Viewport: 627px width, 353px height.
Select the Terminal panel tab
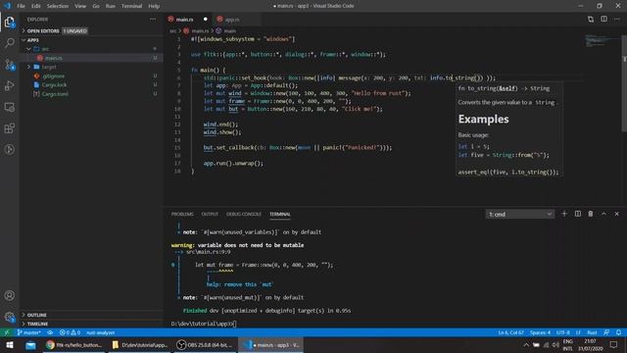point(280,214)
